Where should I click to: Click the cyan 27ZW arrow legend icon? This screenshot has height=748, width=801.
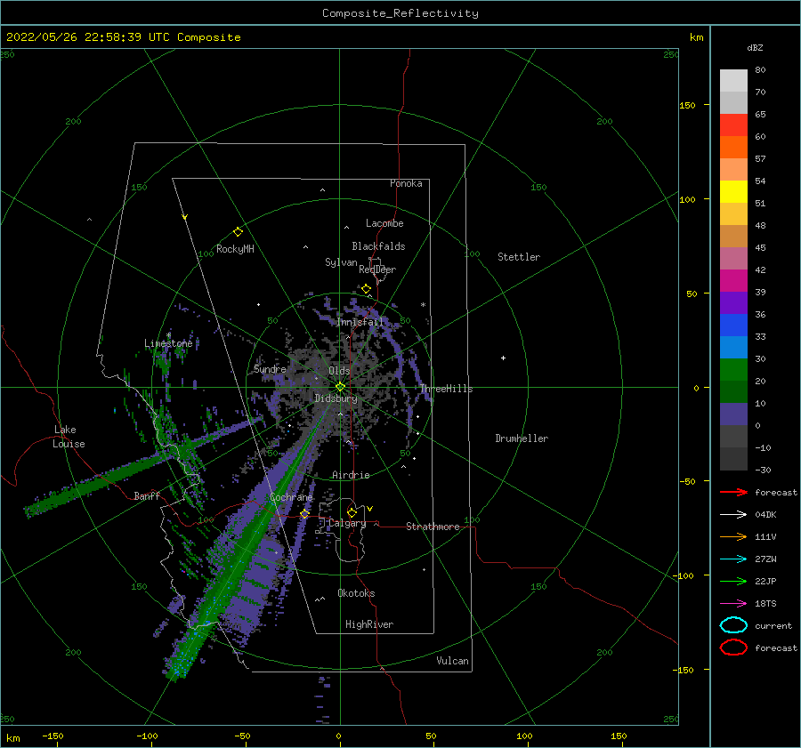pos(733,559)
